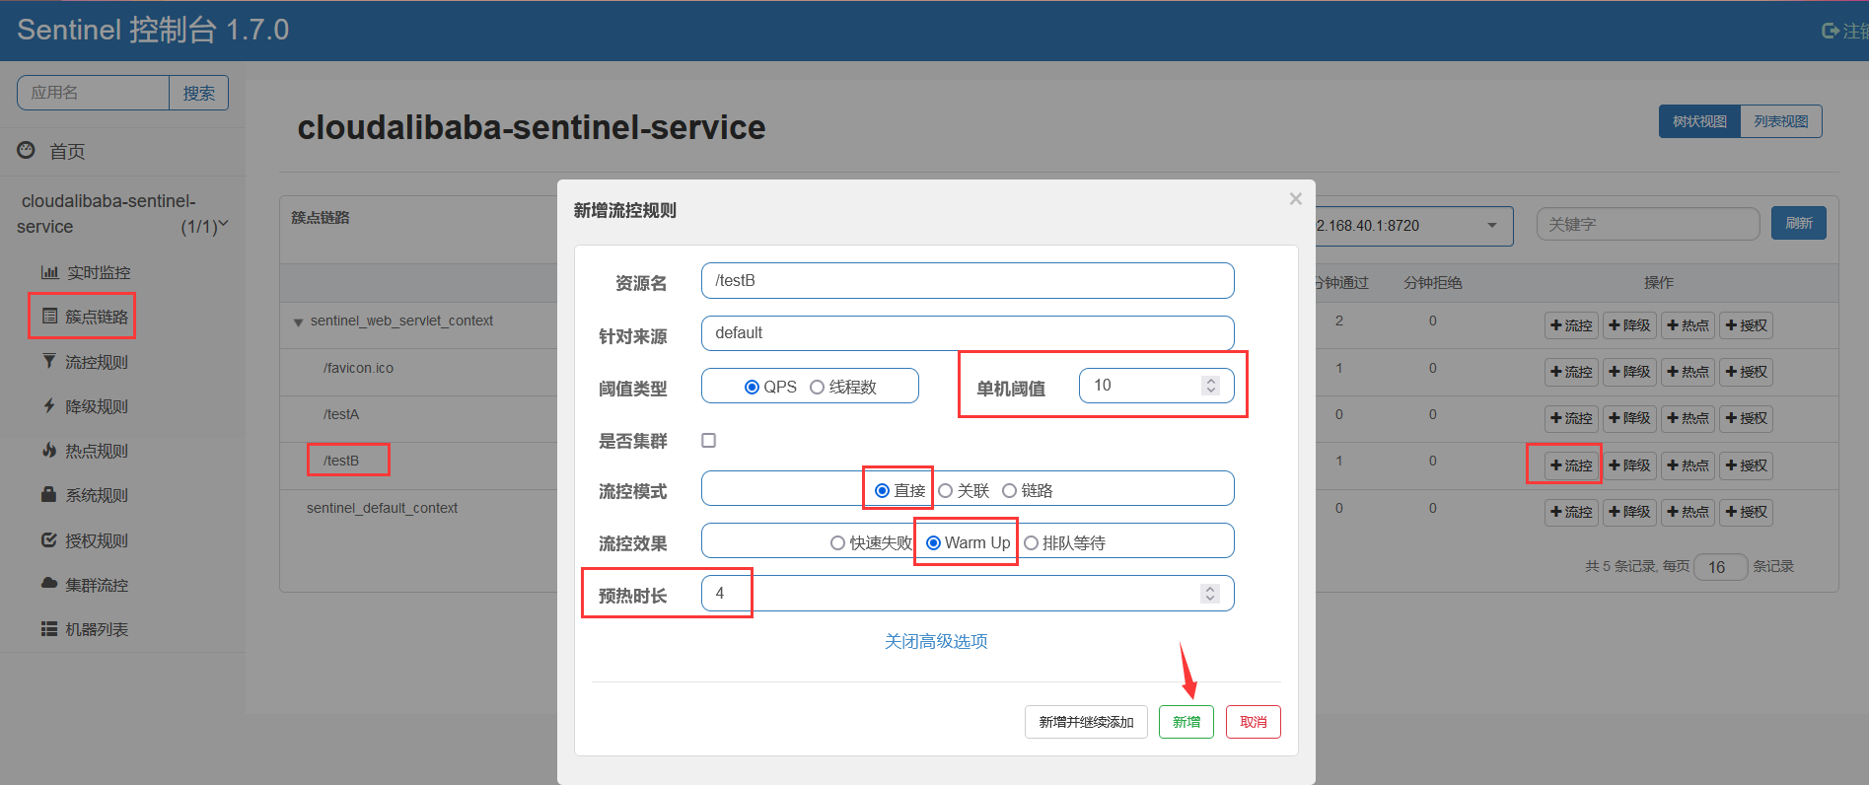Click 新增 to add the rule
The height and width of the screenshot is (785, 1869).
pos(1186,722)
